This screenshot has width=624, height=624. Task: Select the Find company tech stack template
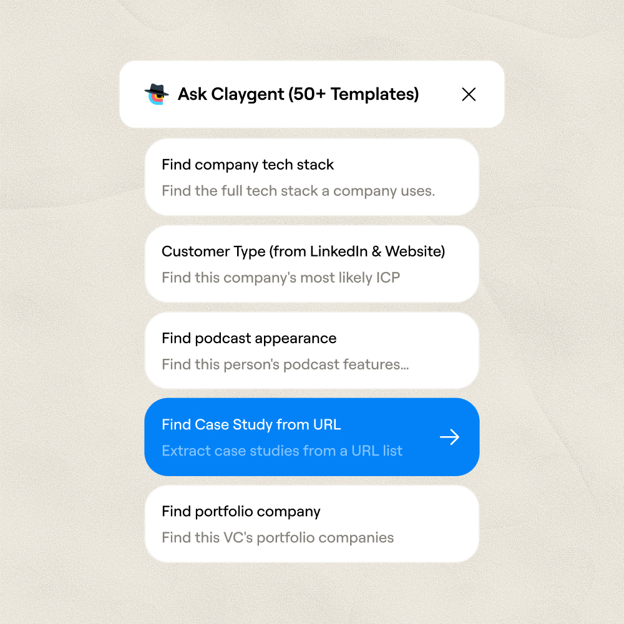tap(311, 177)
